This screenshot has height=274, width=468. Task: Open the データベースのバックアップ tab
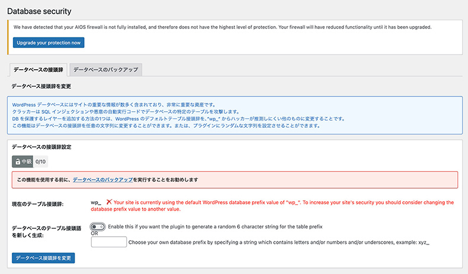pos(105,70)
